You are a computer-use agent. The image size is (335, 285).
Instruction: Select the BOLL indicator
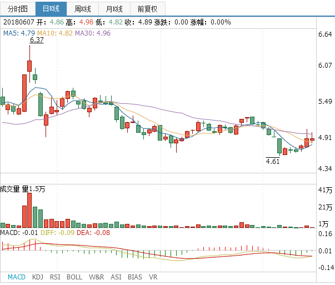(x=74, y=277)
